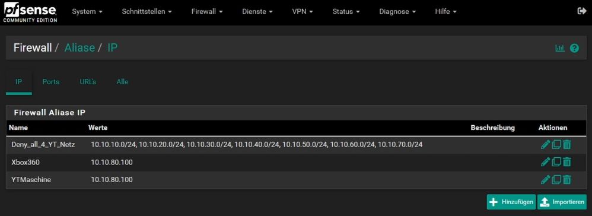Viewport: 592px width, 216px height.
Task: Log out using the top-right exit icon
Action: (x=582, y=11)
